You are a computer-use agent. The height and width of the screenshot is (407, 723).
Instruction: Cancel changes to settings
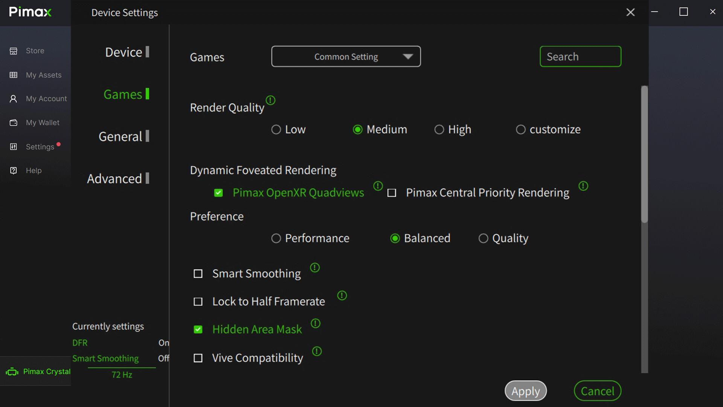[597, 391]
